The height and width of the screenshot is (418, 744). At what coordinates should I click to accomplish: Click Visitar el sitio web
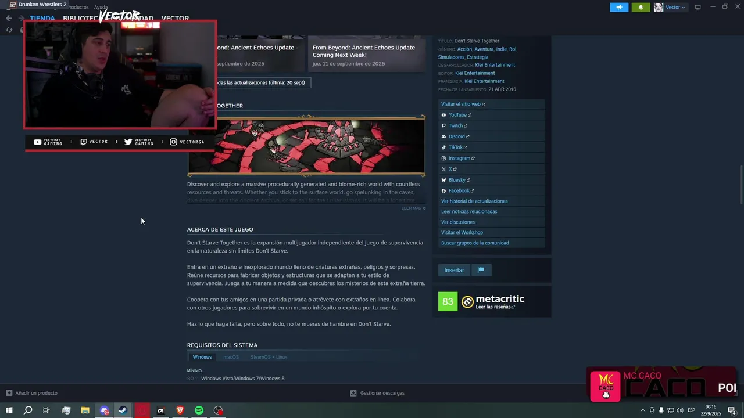point(492,104)
